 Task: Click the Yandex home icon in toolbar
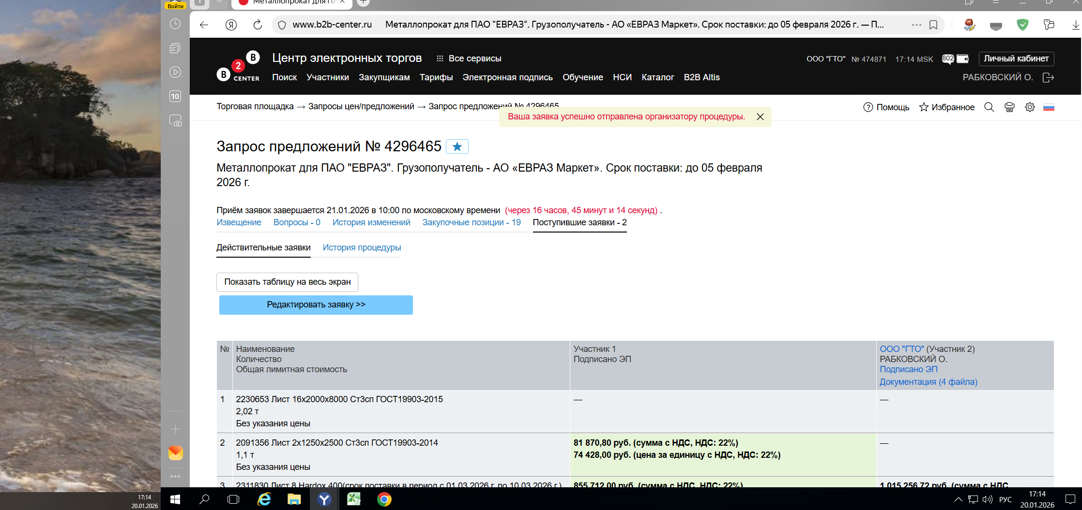click(231, 25)
